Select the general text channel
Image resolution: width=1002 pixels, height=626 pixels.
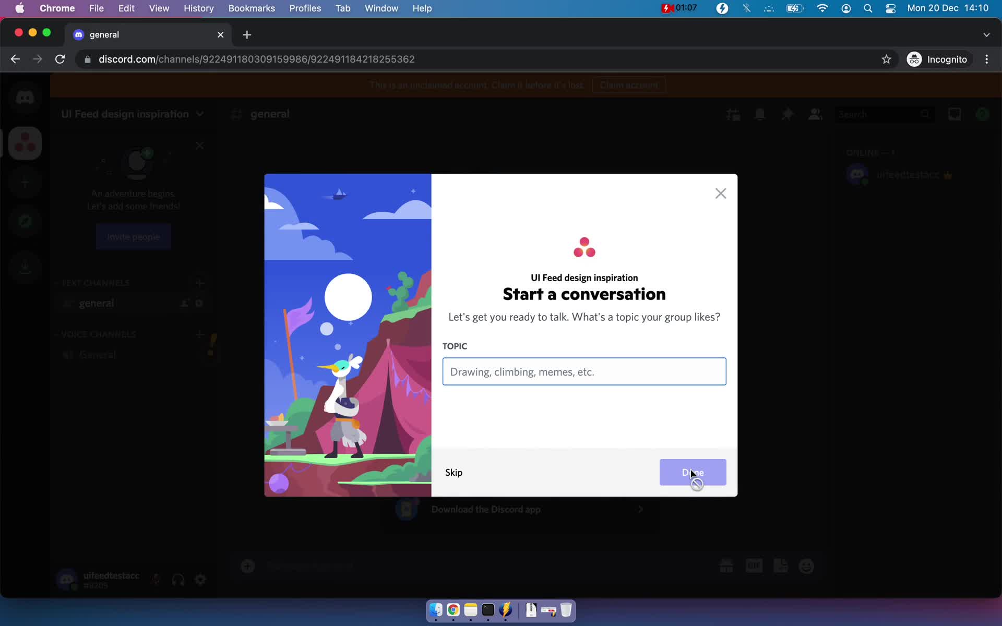(x=97, y=303)
